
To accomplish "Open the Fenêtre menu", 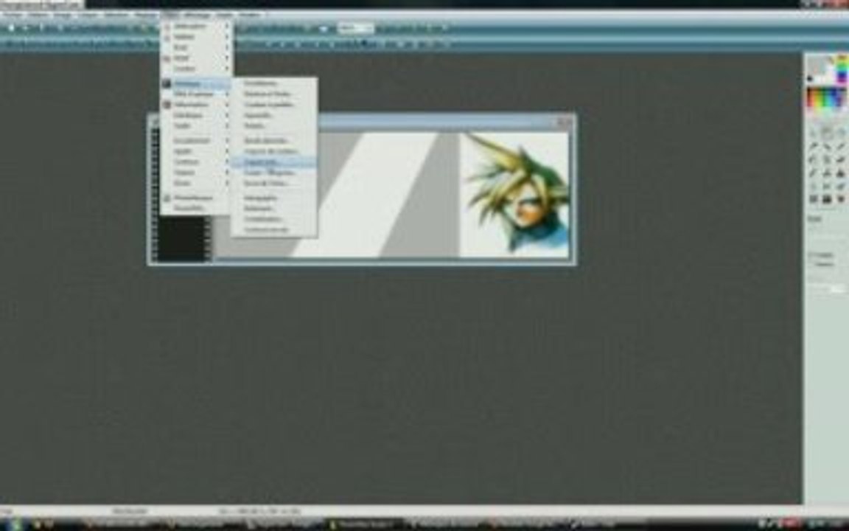I will tap(250, 15).
